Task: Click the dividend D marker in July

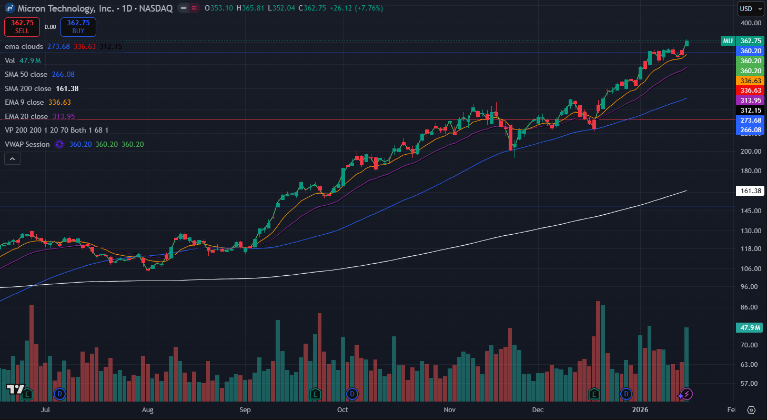Action: (x=59, y=393)
